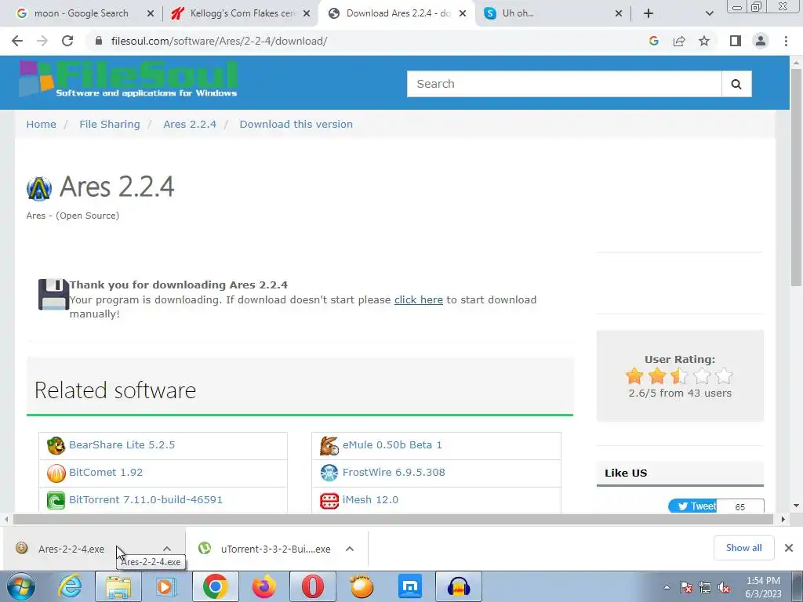Expand Ares-2-2-4.exe download options chevron
Screen dimensions: 803x602
tap(167, 549)
